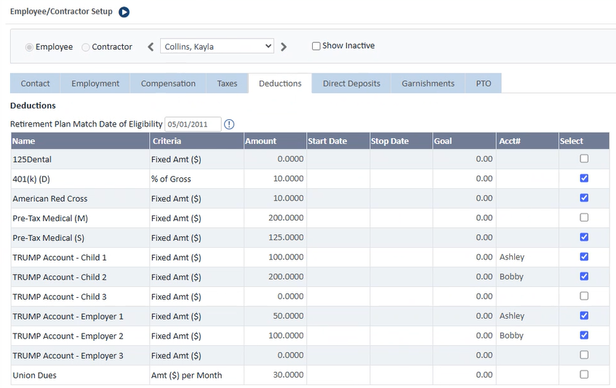Viewport: 616px width, 388px height.
Task: Click the Ashley account in Child 1 row
Action: [x=512, y=257]
